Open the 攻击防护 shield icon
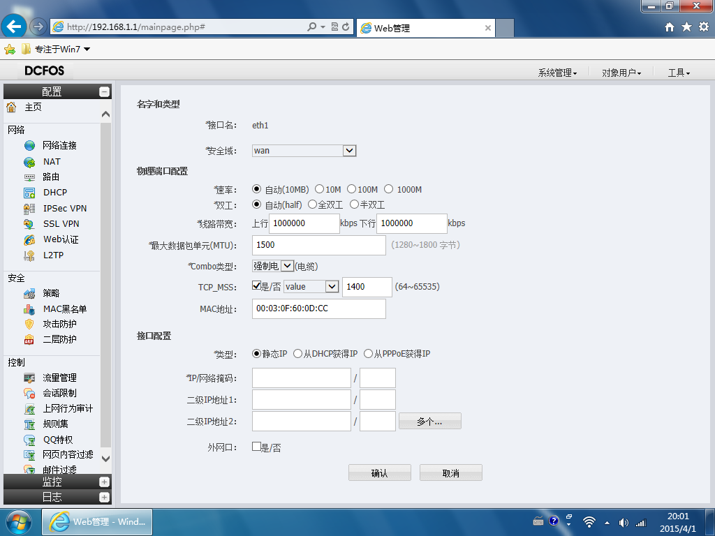715x536 pixels. [29, 324]
